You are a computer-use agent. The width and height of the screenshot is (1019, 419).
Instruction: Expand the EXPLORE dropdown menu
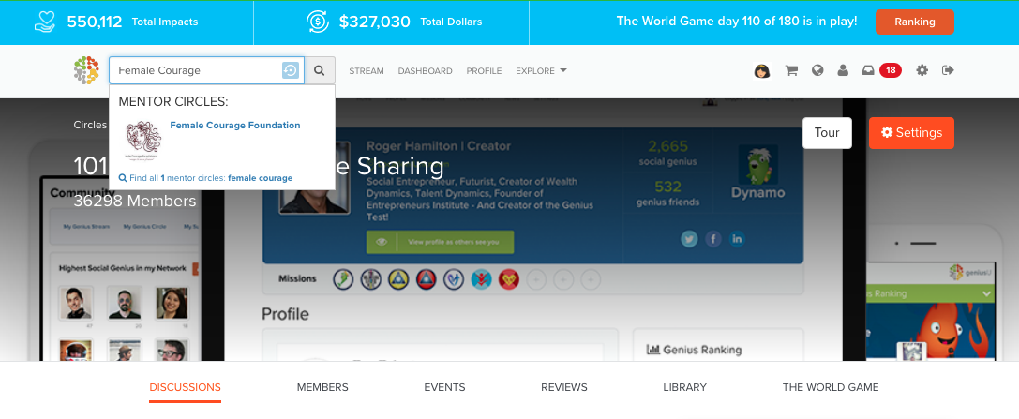point(541,71)
